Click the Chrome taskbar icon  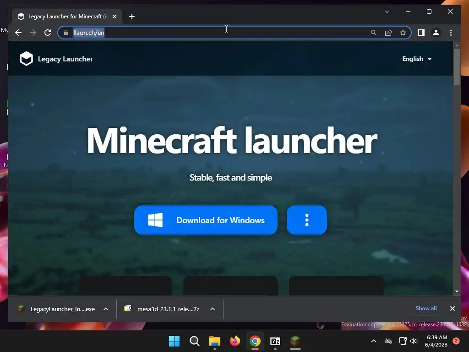pos(255,341)
